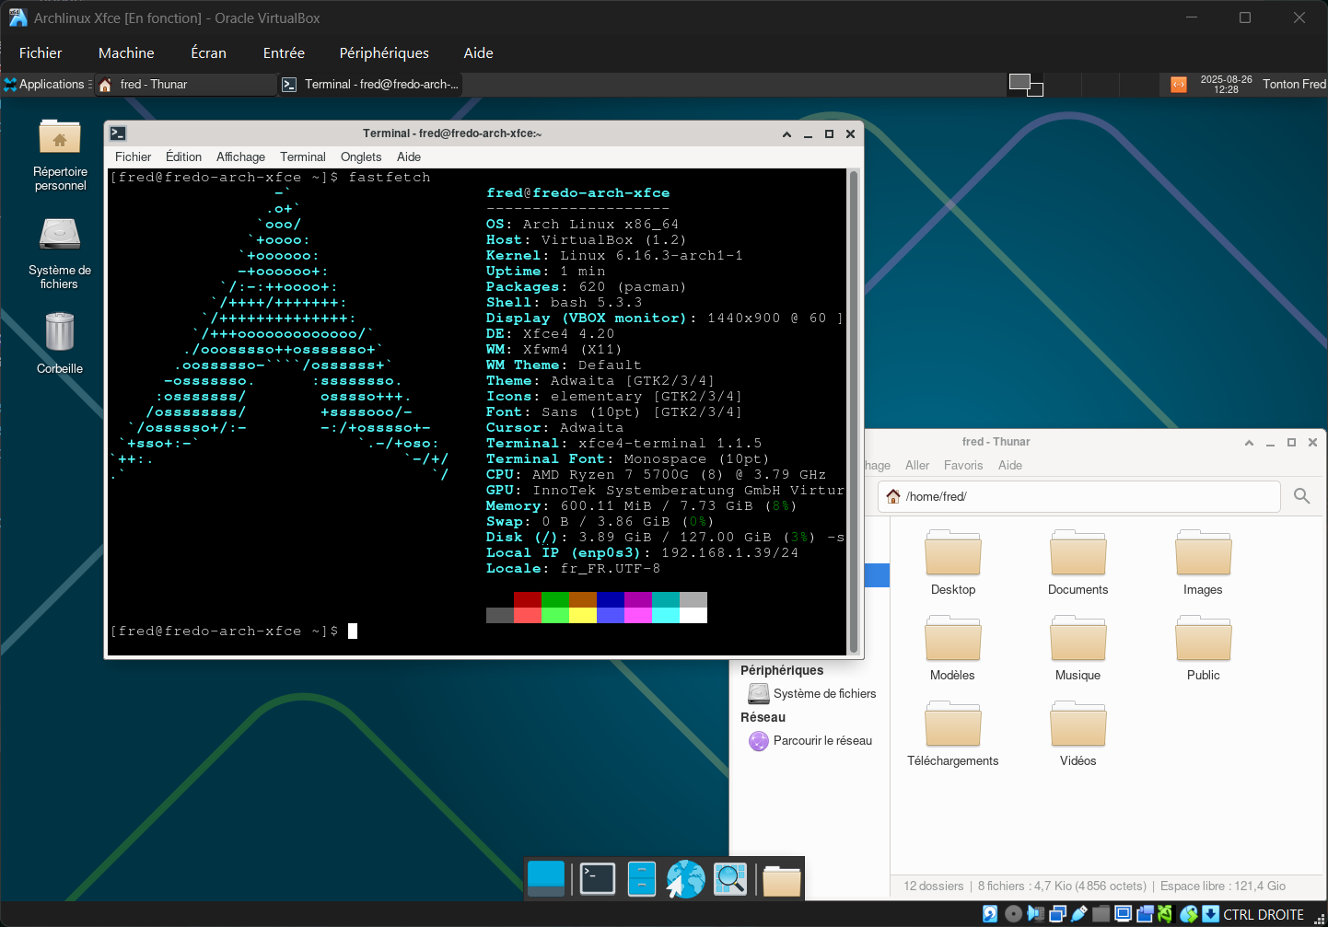Open the Onglets menu in Terminal
Screen dimensions: 1328x927
tap(360, 157)
